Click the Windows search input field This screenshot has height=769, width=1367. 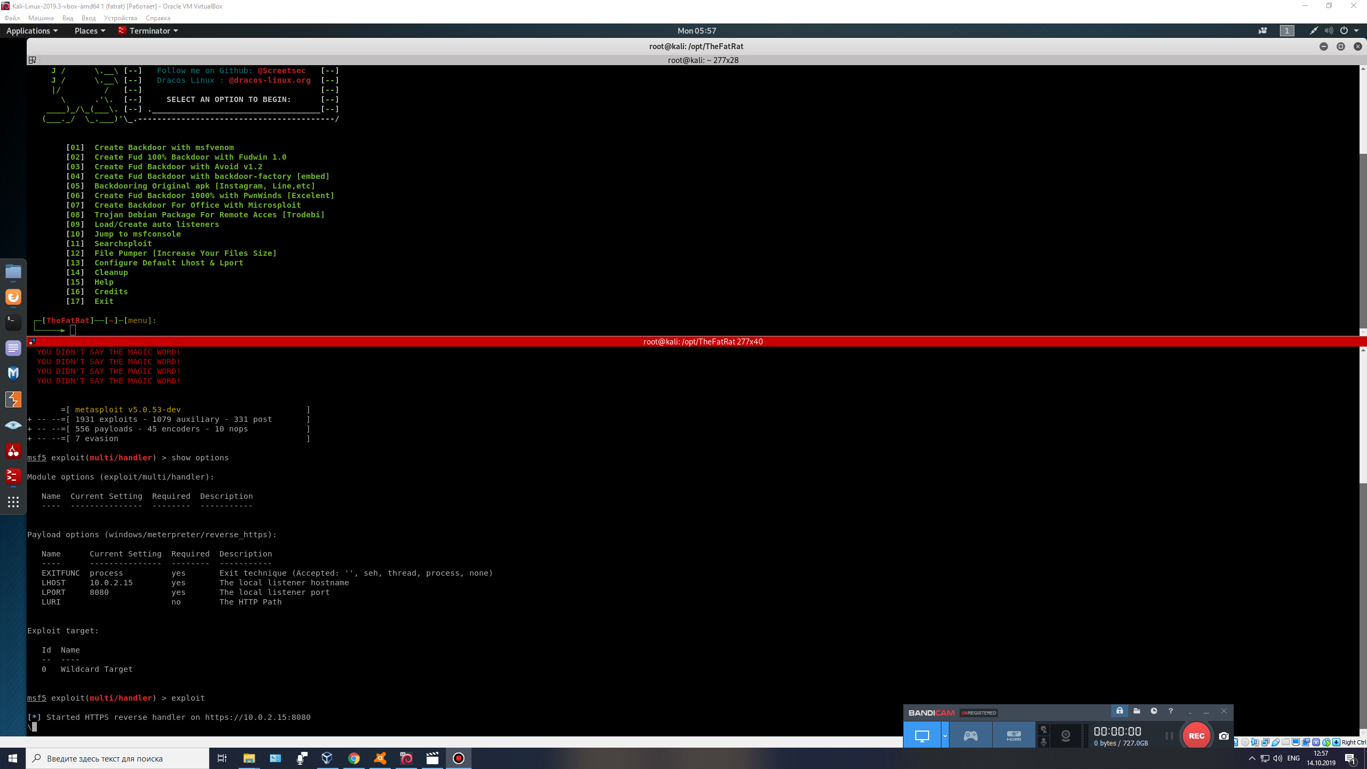(117, 758)
